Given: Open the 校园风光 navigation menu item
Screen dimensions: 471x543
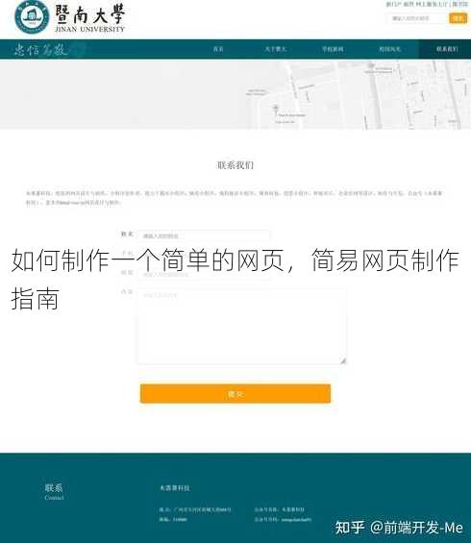Looking at the screenshot, I should point(389,49).
